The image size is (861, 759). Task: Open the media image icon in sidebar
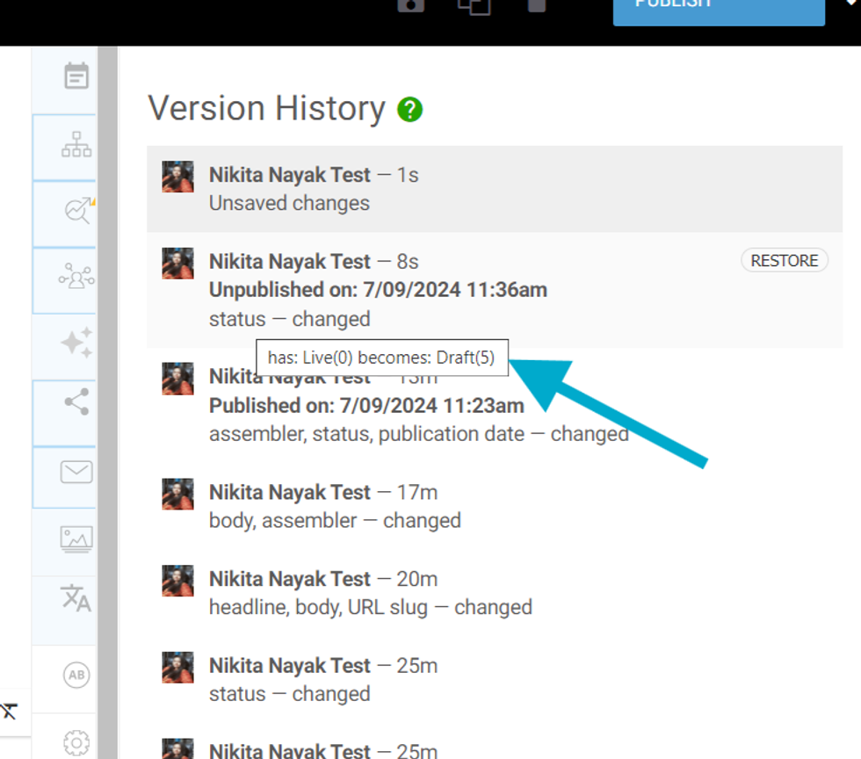pyautogui.click(x=76, y=539)
